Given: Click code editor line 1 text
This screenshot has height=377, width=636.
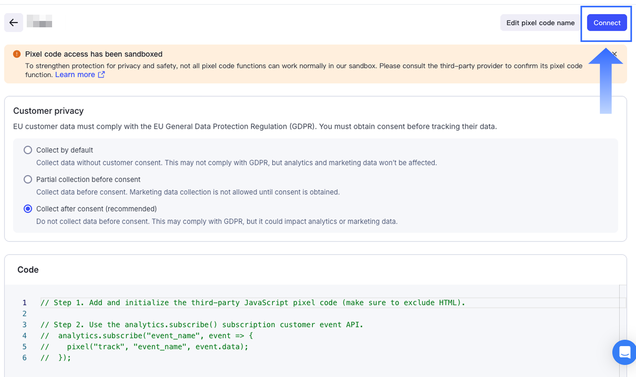Looking at the screenshot, I should pyautogui.click(x=252, y=303).
